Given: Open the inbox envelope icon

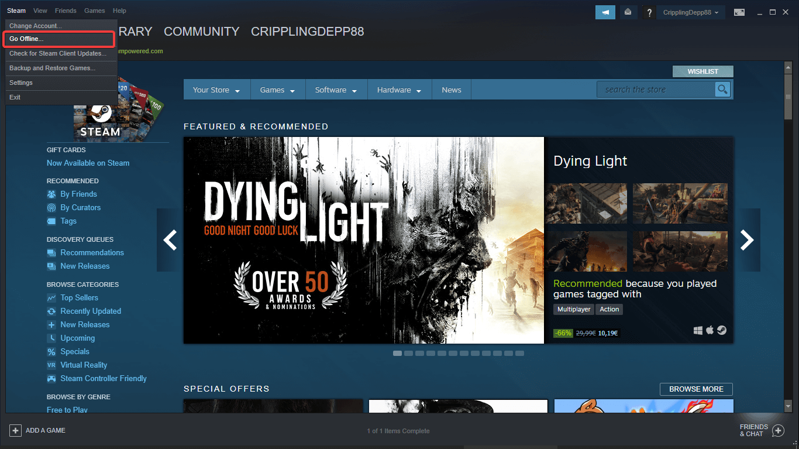Looking at the screenshot, I should 628,12.
